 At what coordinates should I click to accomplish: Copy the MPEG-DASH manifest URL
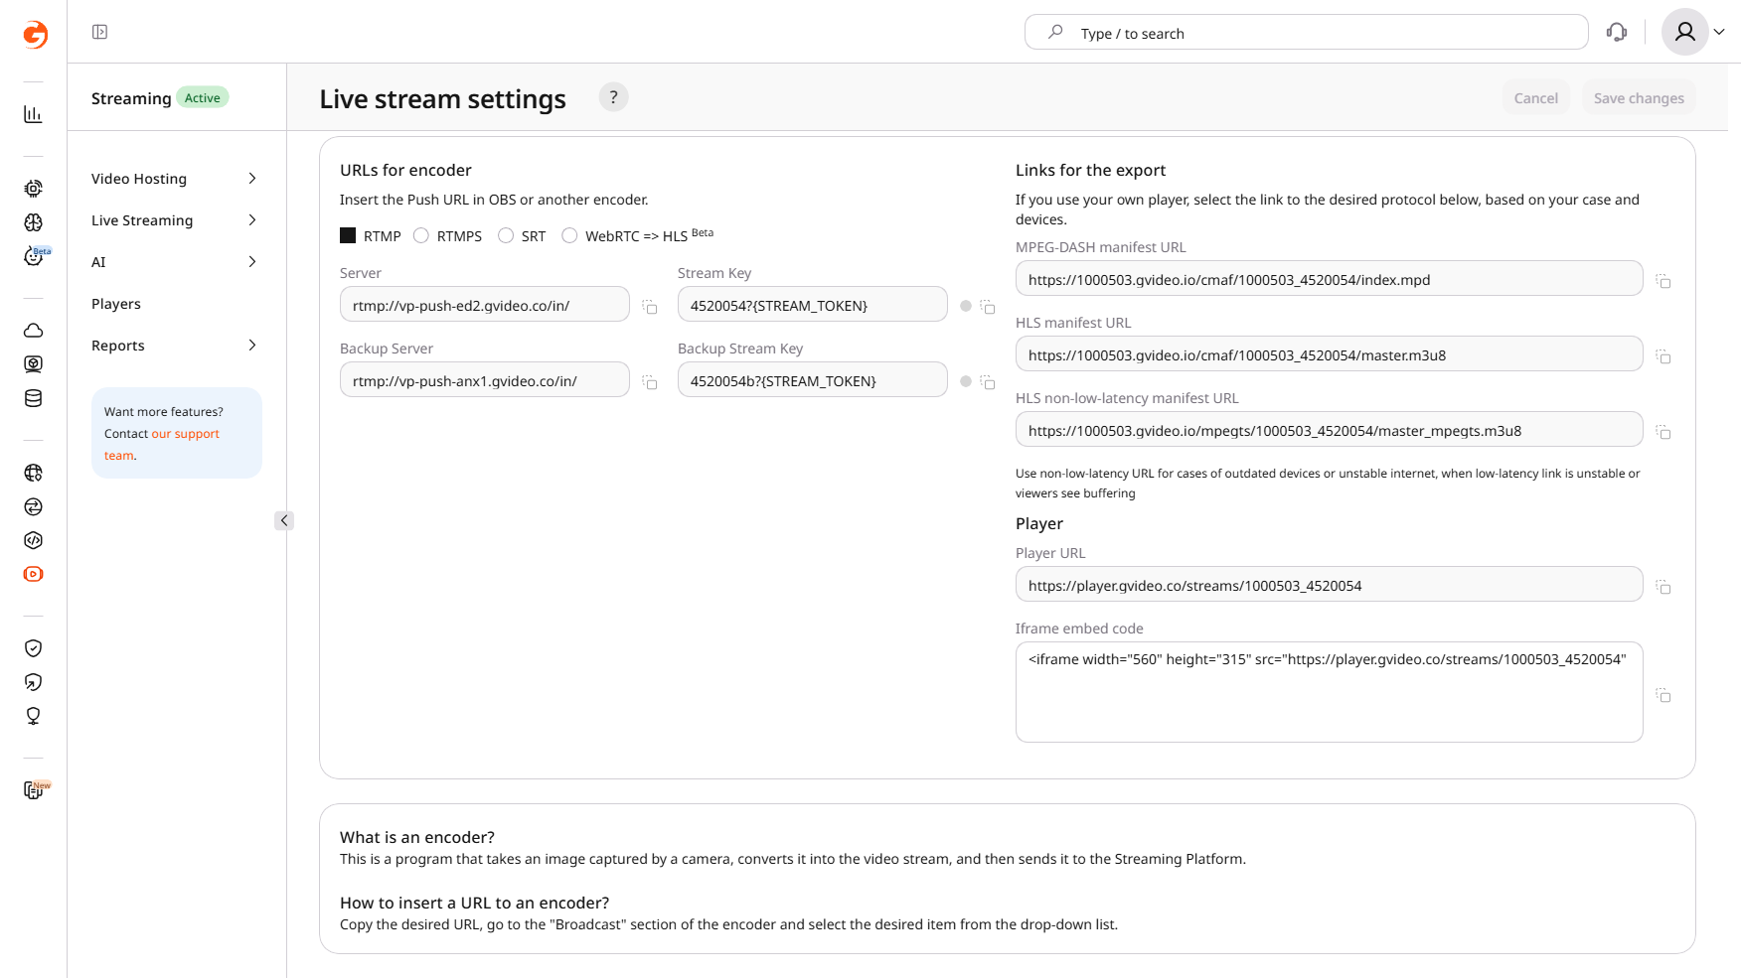coord(1663,281)
